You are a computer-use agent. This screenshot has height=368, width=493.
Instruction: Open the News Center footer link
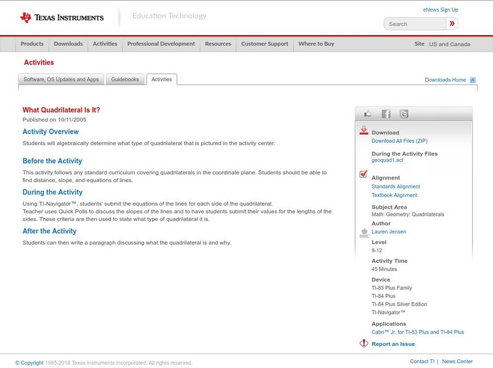click(457, 361)
